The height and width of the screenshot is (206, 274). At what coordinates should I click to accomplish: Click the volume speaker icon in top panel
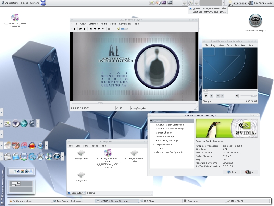coord(250,3)
